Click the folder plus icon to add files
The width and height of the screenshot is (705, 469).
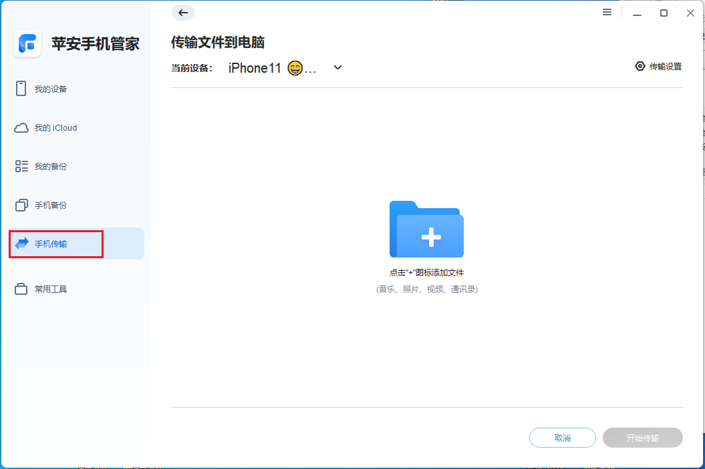point(426,229)
